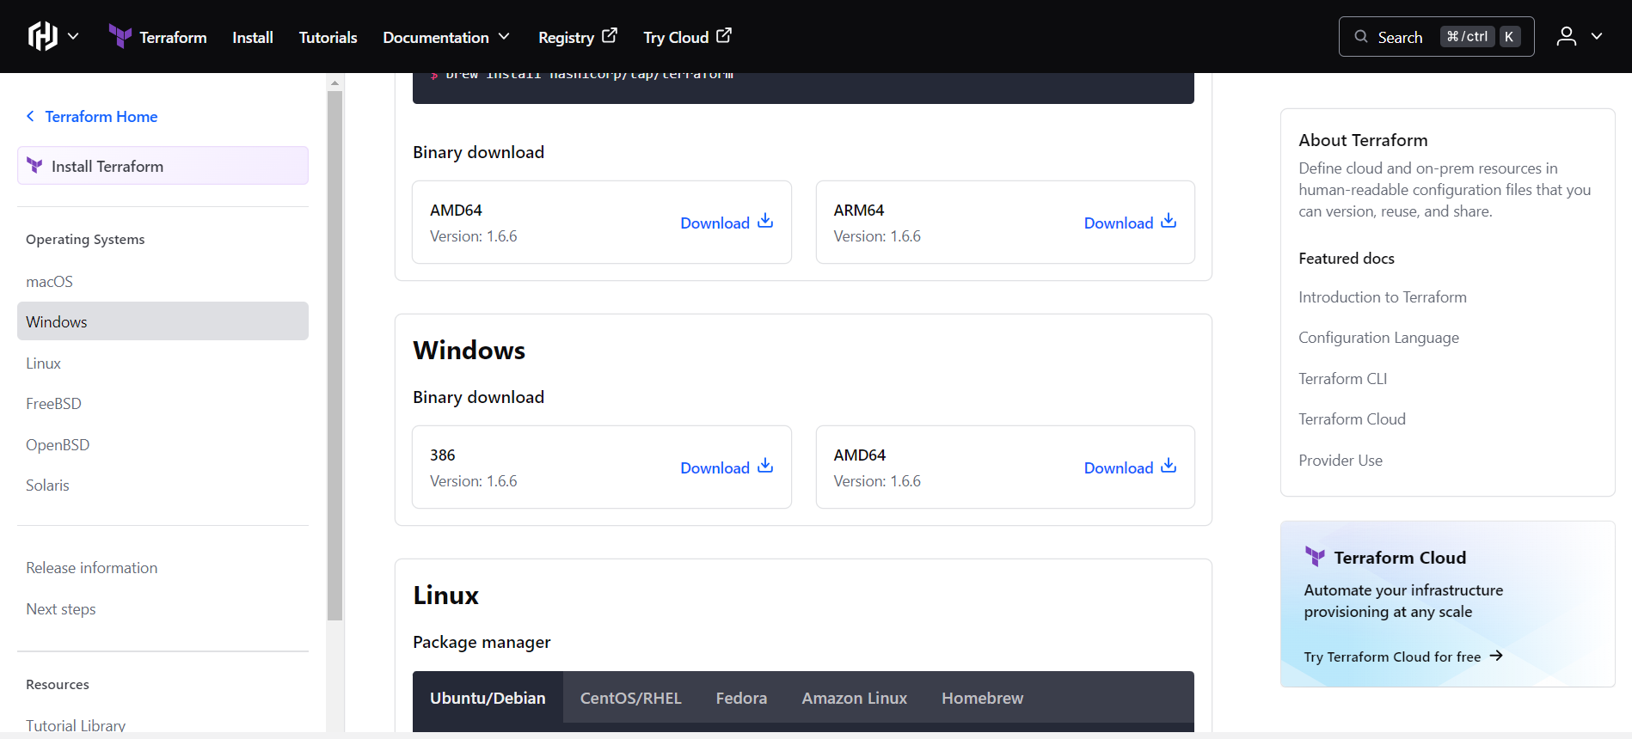Open Terraform CLI doc
The width and height of the screenshot is (1632, 739).
[1342, 378]
